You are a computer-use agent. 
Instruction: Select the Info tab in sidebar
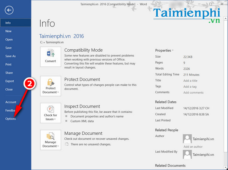[16, 23]
